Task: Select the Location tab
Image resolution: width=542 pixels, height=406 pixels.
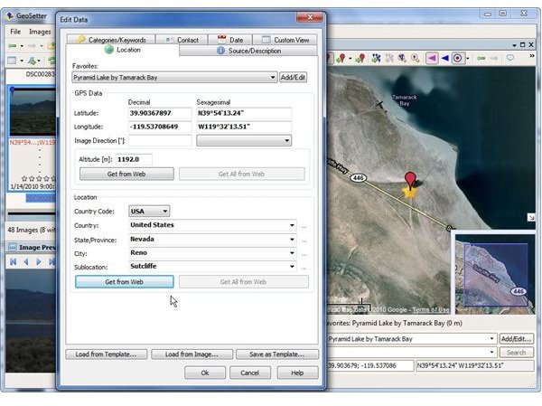Action: [x=122, y=50]
